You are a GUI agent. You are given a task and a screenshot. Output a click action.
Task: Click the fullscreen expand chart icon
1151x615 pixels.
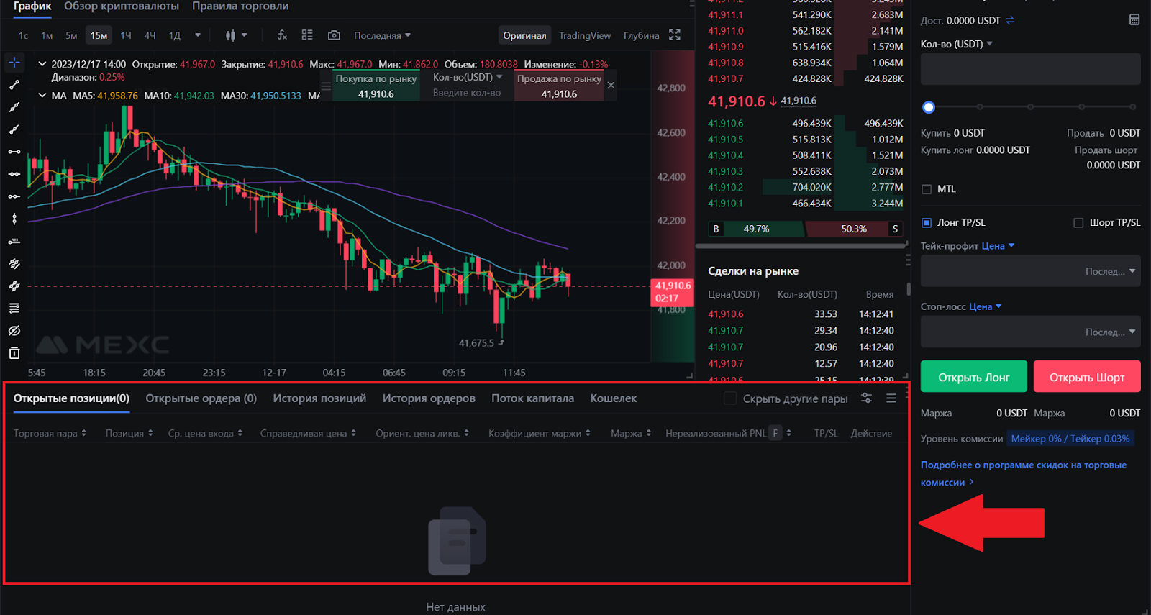pyautogui.click(x=675, y=35)
